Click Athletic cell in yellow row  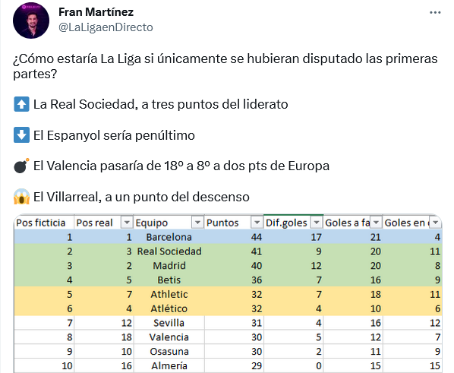click(x=169, y=294)
